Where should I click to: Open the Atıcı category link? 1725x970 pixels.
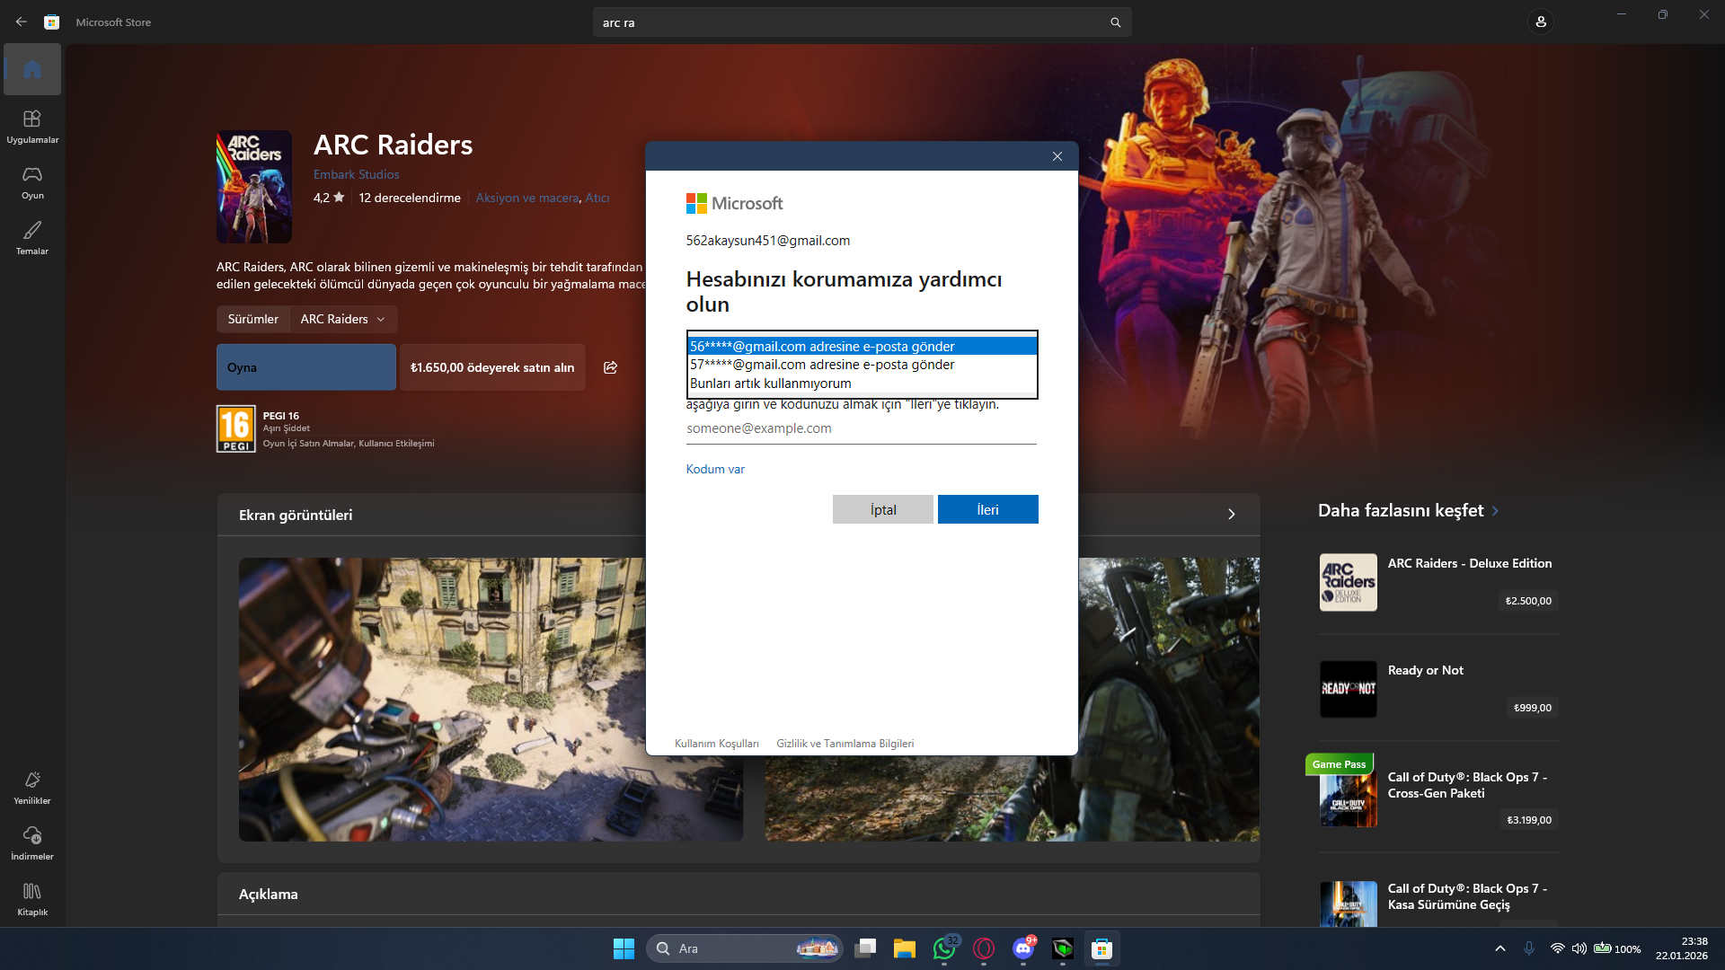(x=597, y=198)
